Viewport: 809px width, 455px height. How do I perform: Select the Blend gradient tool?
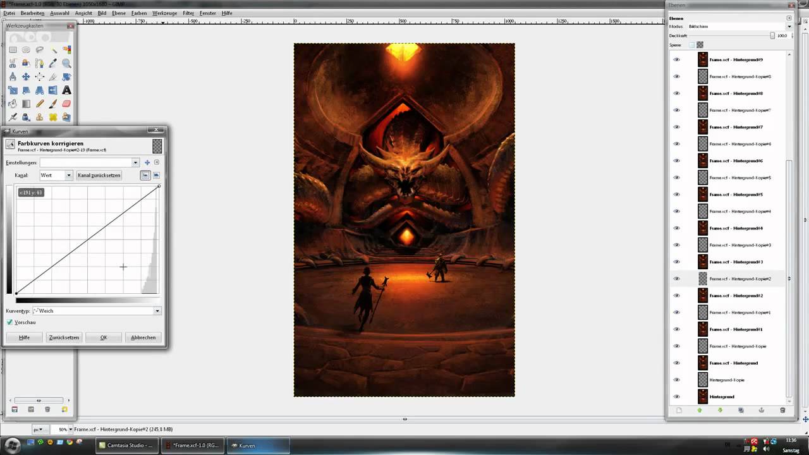[26, 104]
